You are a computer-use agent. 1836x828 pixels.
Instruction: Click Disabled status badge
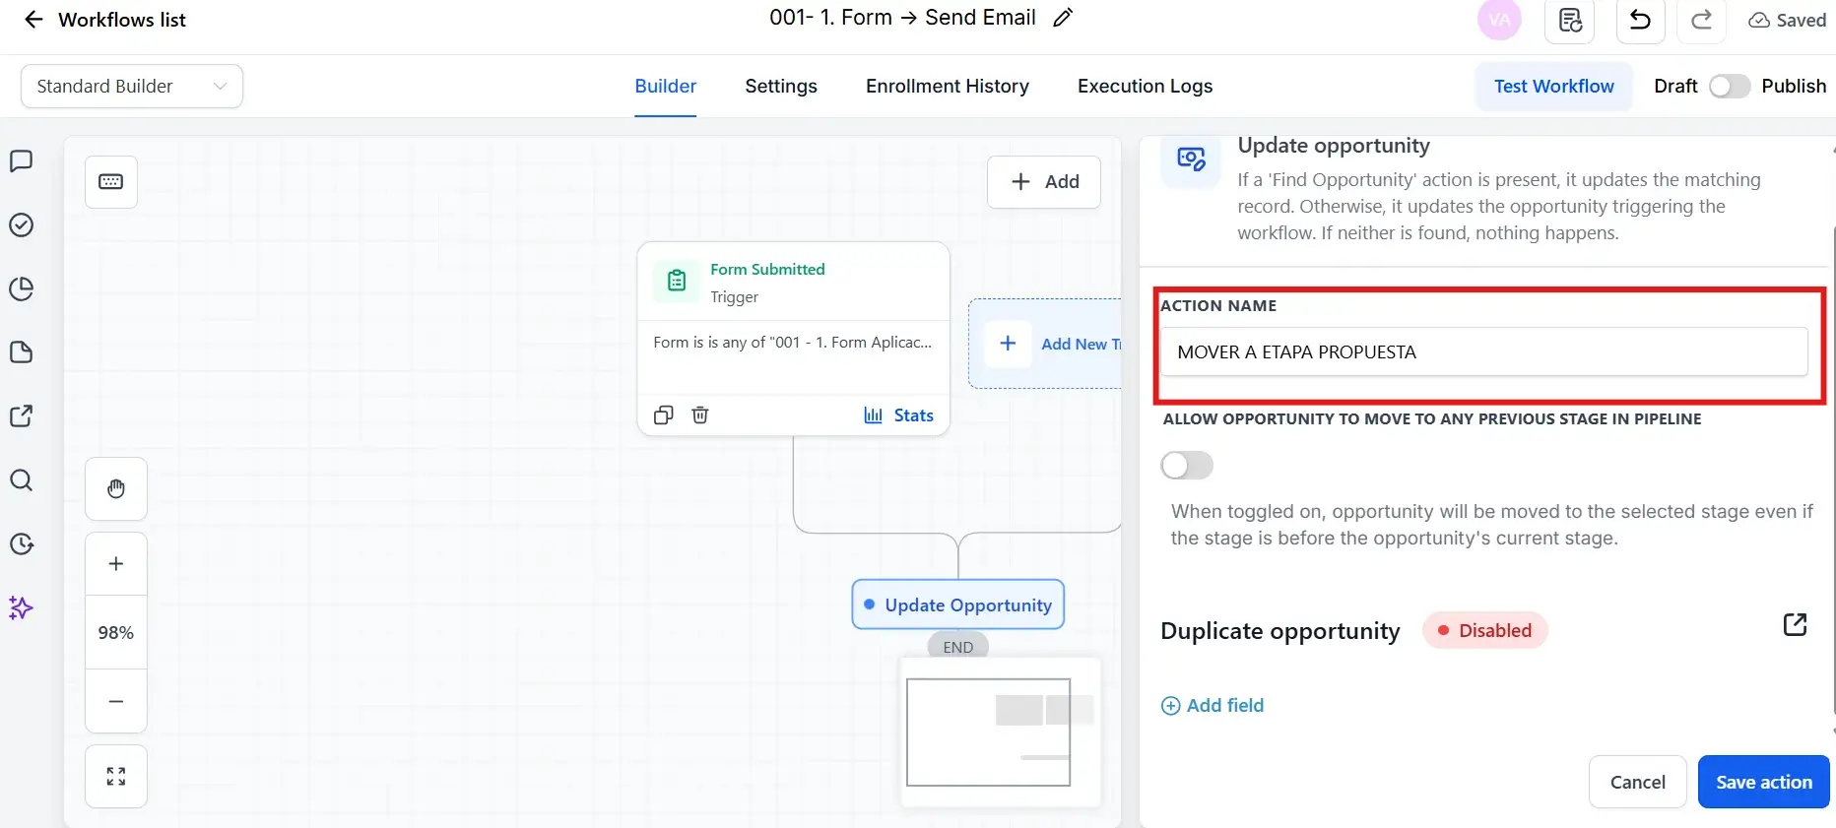click(x=1485, y=631)
